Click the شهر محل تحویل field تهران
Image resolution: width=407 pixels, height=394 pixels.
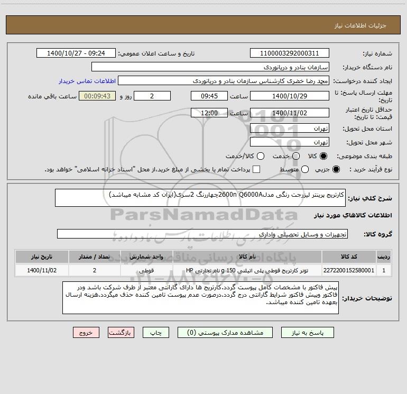(x=290, y=142)
